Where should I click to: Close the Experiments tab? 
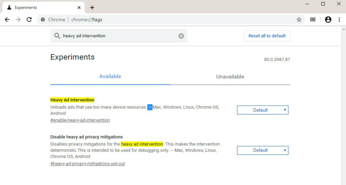tap(79, 8)
